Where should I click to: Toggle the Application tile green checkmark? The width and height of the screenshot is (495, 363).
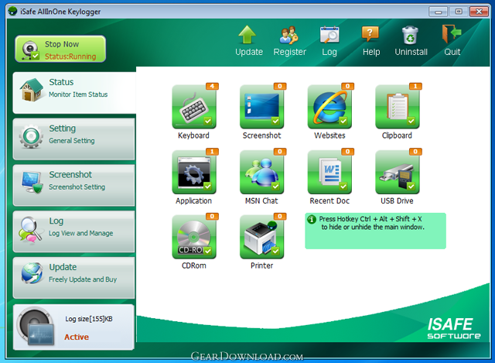tap(208, 186)
